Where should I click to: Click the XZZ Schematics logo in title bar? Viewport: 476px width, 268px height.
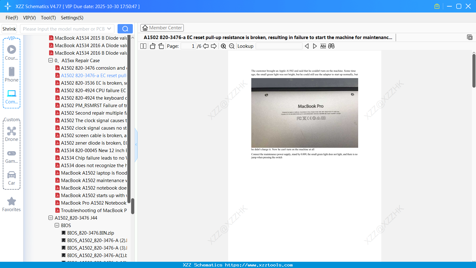click(x=8, y=6)
